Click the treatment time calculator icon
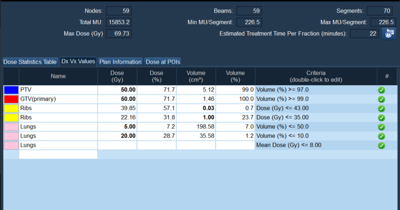 389,34
